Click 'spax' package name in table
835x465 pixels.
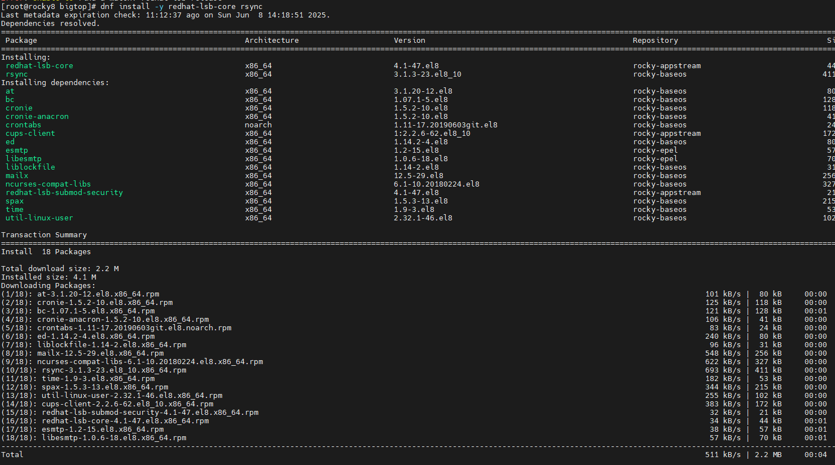(15, 201)
